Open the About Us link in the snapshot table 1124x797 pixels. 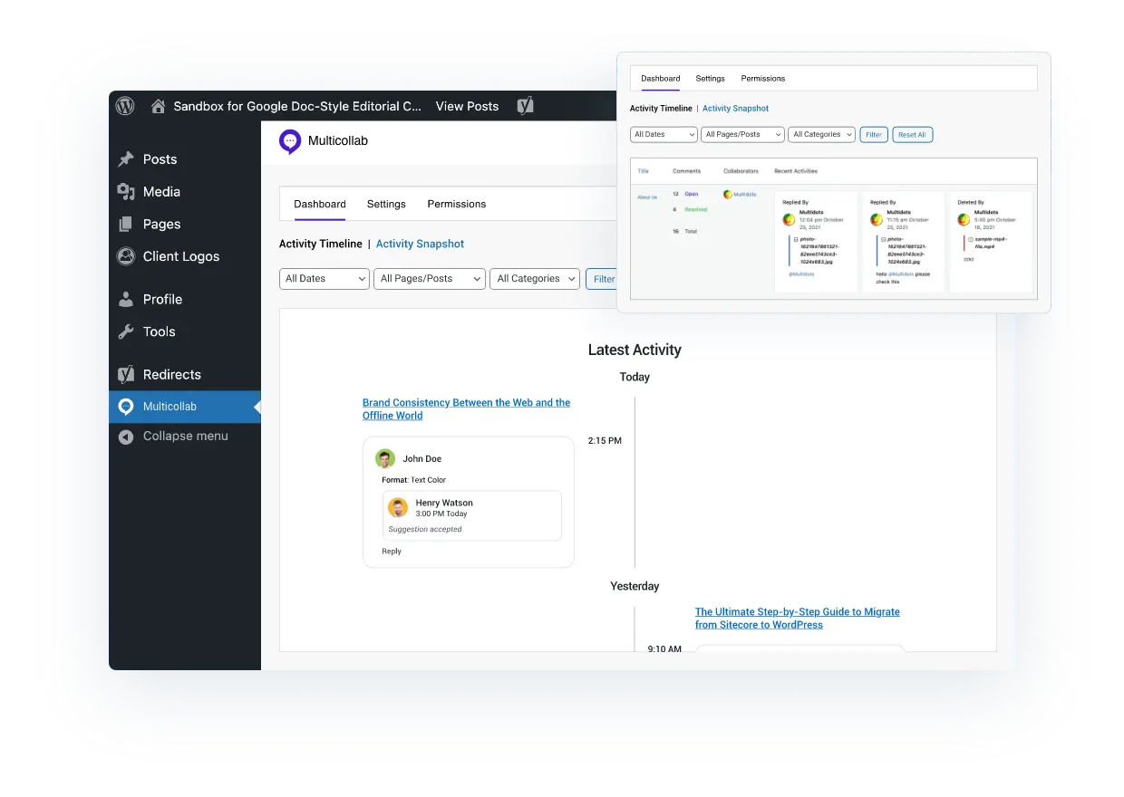pyautogui.click(x=647, y=197)
